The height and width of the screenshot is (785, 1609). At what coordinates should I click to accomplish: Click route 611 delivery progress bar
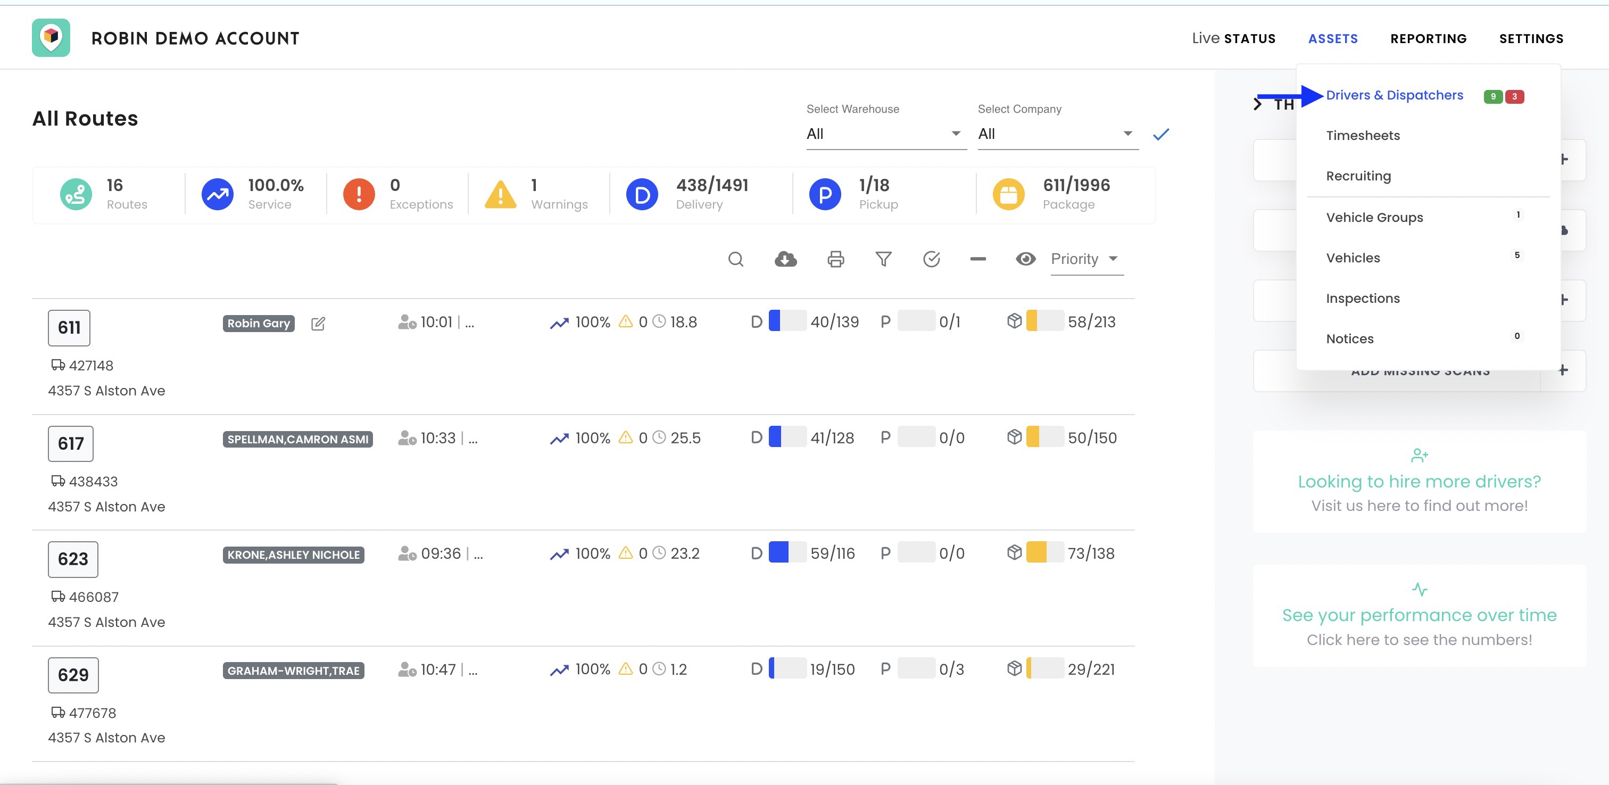[787, 320]
